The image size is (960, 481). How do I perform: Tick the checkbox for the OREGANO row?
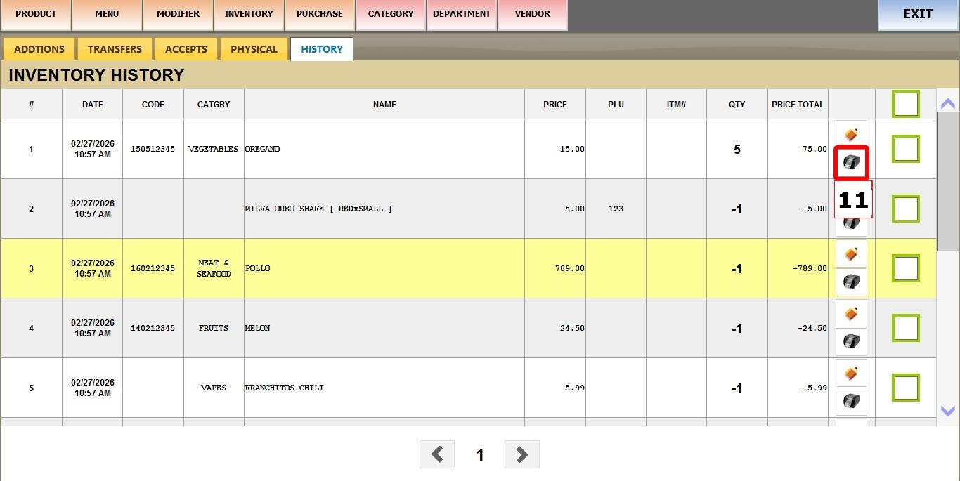(x=906, y=149)
